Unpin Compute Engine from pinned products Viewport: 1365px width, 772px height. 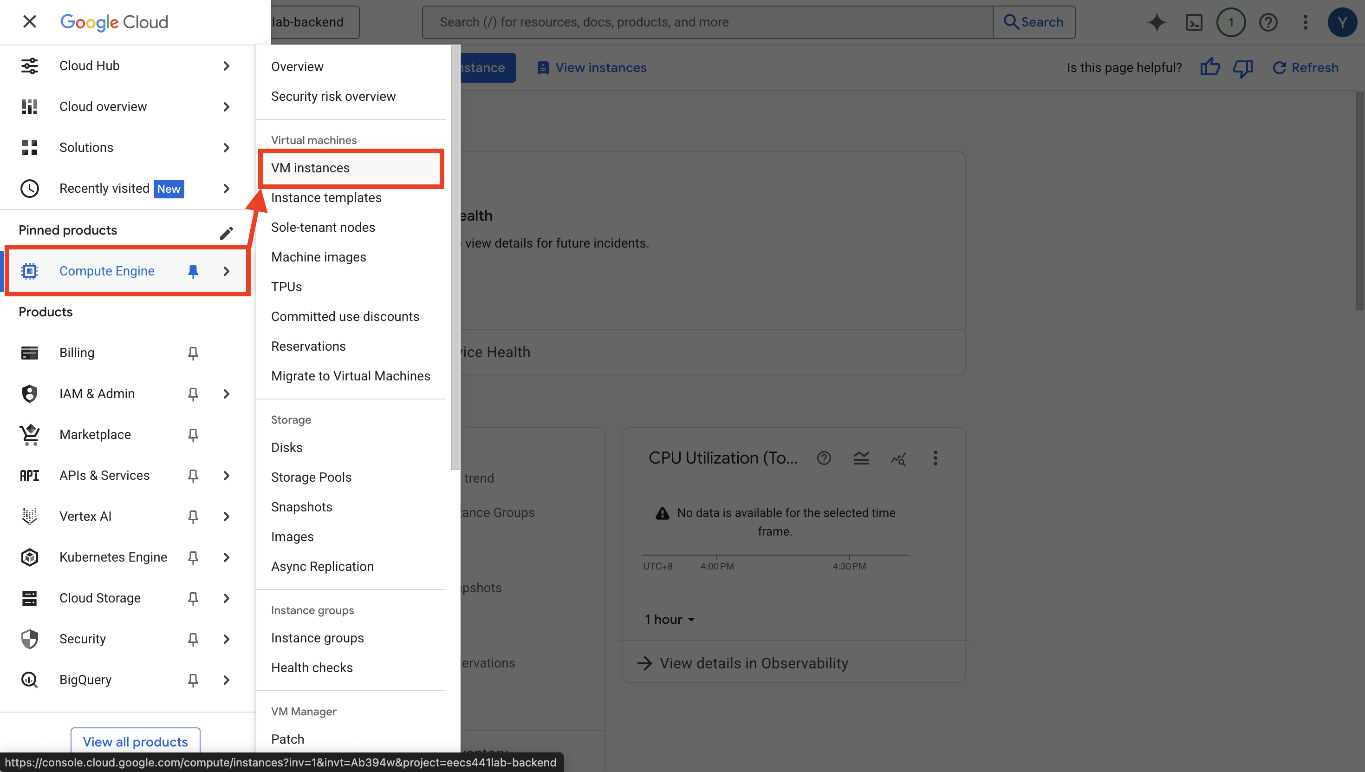[193, 271]
